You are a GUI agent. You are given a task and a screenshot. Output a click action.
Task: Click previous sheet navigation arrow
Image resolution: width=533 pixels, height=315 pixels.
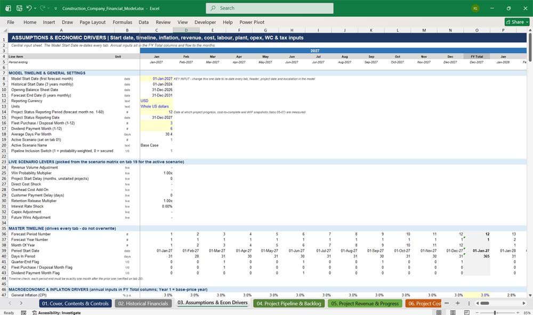pyautogui.click(x=10, y=303)
